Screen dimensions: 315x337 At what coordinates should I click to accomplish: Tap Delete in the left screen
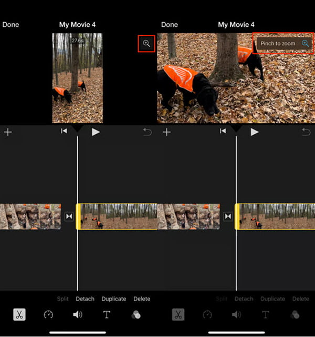coord(142,299)
